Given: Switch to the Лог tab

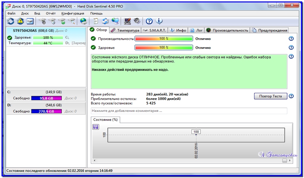Looking at the screenshot, I should click(196, 31).
